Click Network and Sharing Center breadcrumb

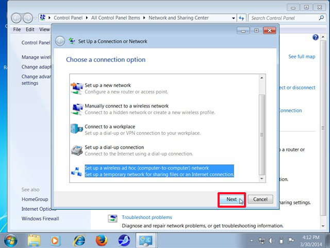(178, 18)
